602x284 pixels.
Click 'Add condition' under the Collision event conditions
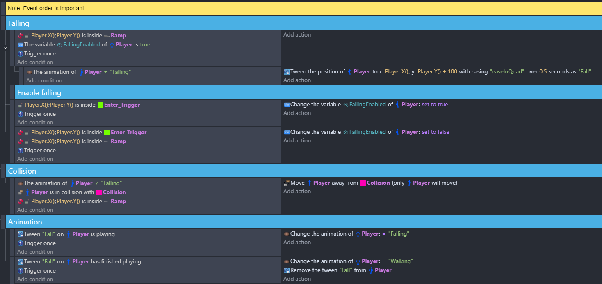(x=35, y=210)
